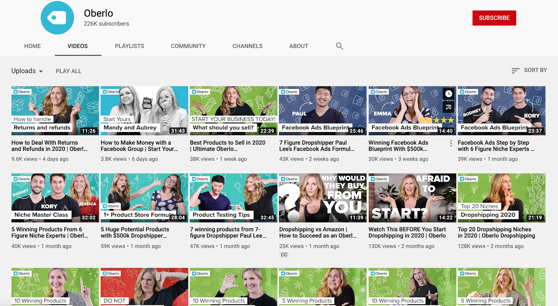558x306 pixels.
Task: Go to the Home tab
Action: pos(32,46)
